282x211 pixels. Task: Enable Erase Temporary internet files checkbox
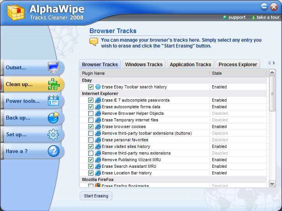pyautogui.click(x=91, y=120)
